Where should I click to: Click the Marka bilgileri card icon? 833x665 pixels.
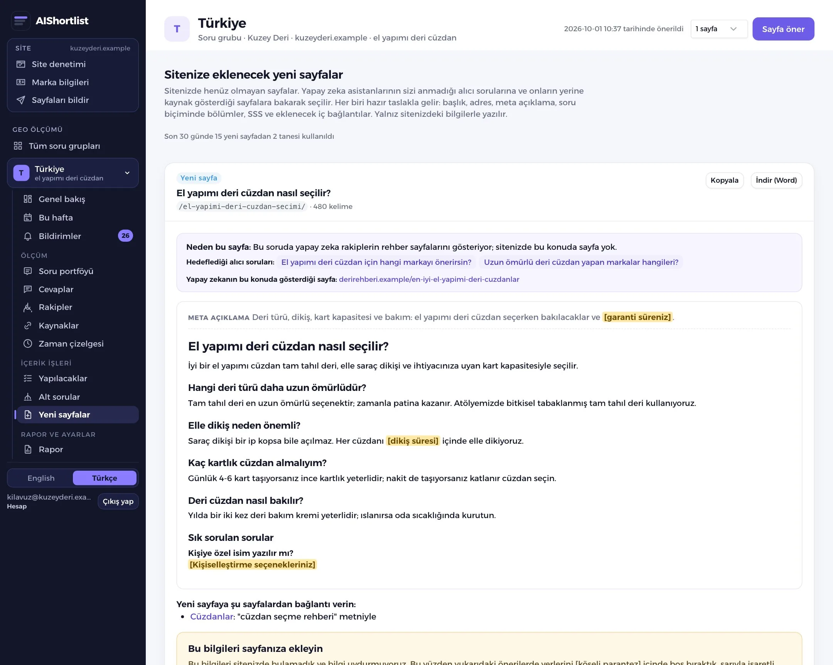(x=21, y=82)
